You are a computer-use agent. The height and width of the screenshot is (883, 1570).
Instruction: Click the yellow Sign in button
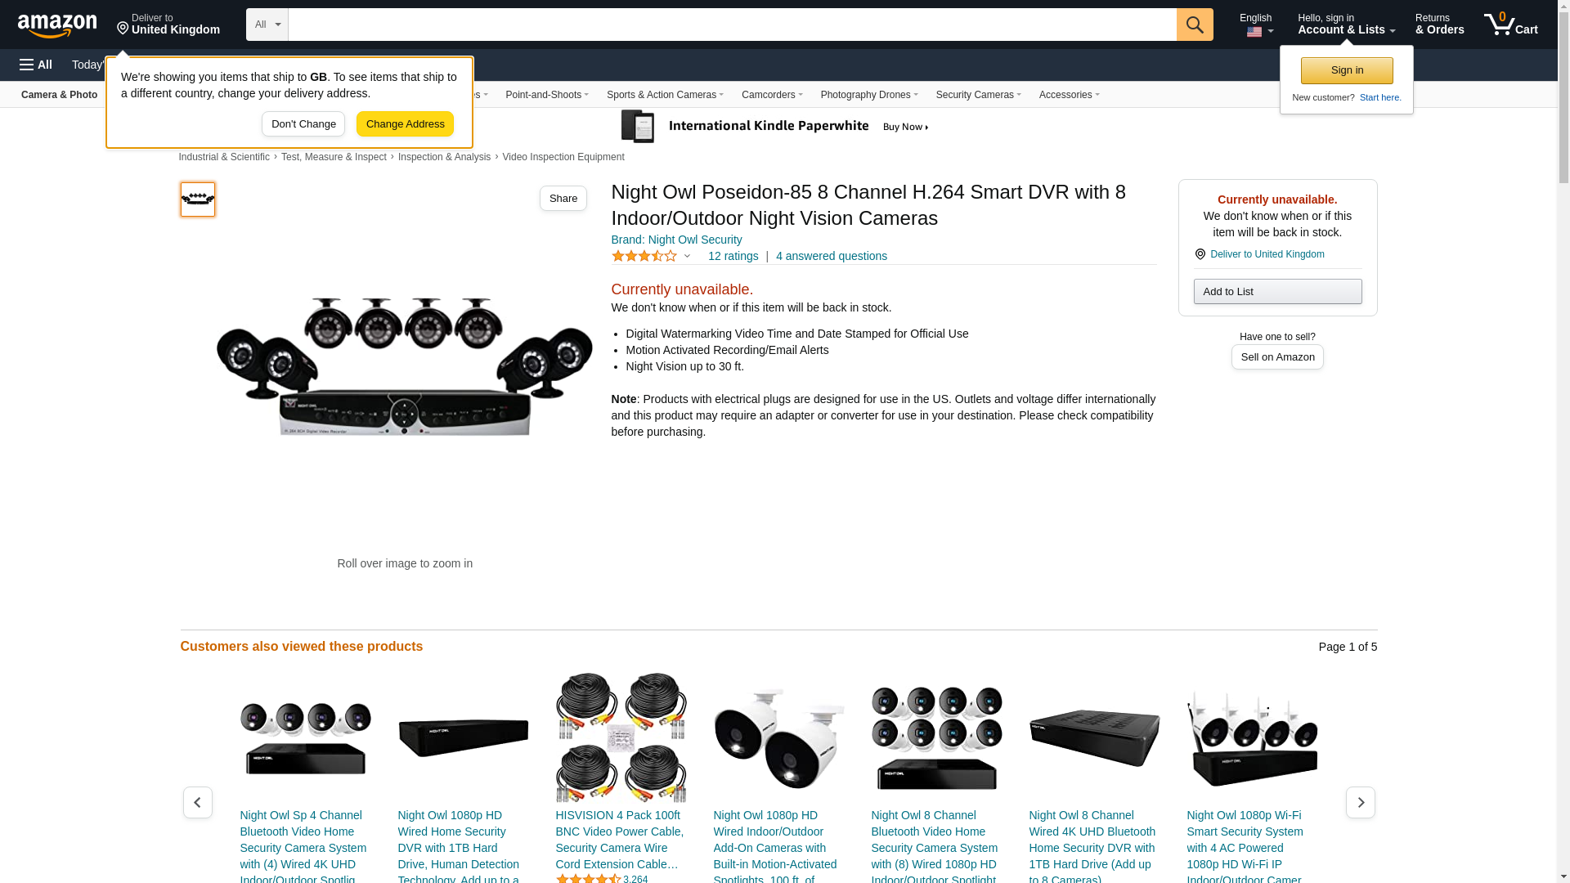pyautogui.click(x=1347, y=70)
